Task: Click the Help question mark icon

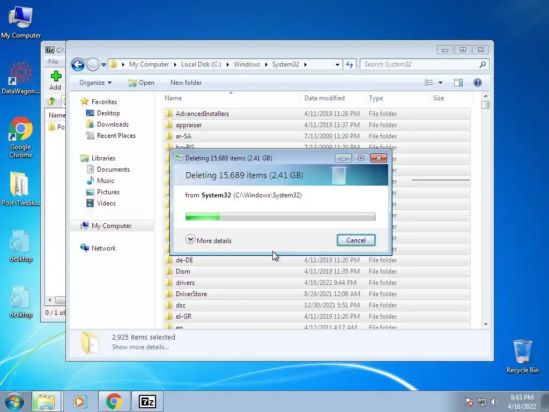Action: 478,83
